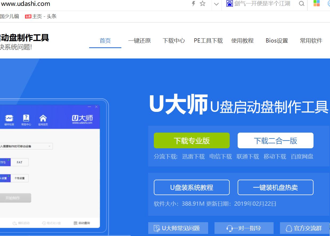
Task: Open the removable device selection dropdown
Action: point(49,146)
